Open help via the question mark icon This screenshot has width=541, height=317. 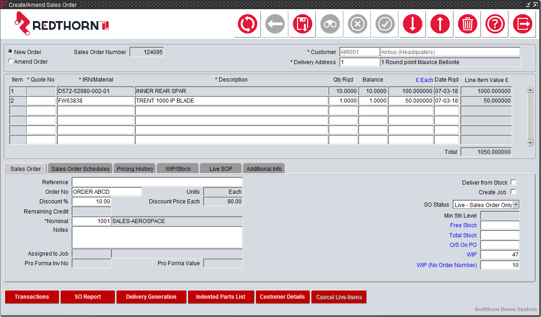pos(495,24)
